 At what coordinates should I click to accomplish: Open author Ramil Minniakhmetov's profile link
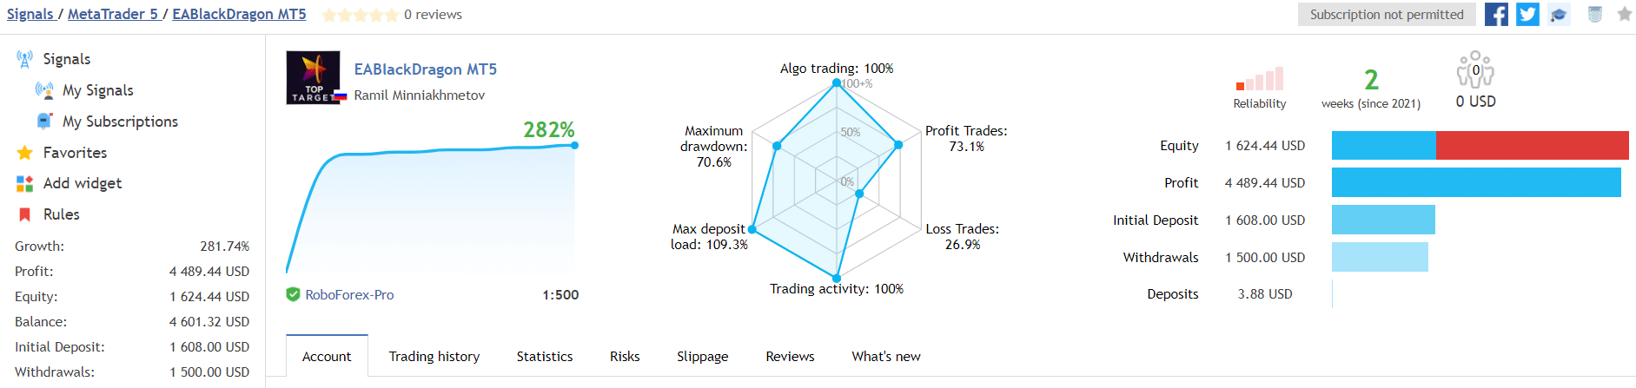[419, 95]
